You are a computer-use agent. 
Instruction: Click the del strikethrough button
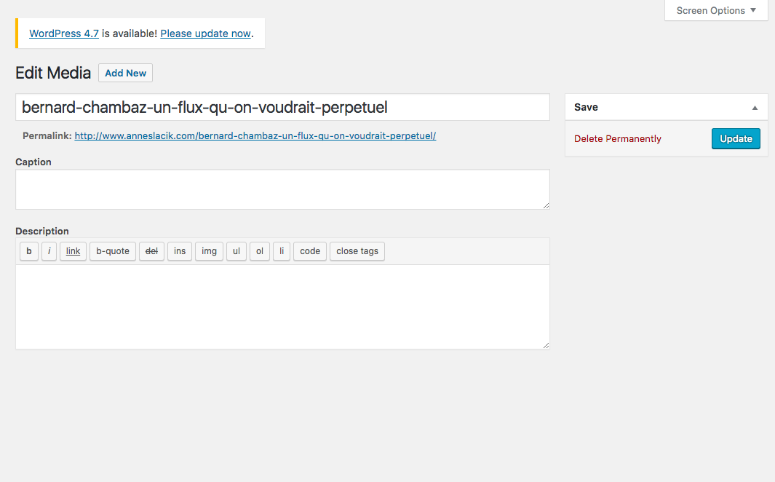[x=151, y=251]
